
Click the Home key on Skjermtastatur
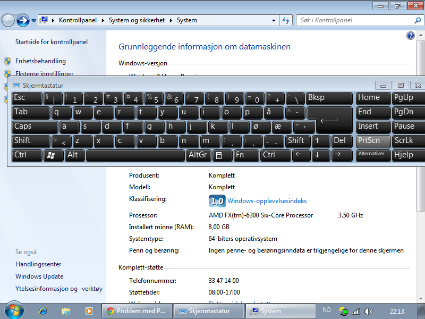click(373, 98)
